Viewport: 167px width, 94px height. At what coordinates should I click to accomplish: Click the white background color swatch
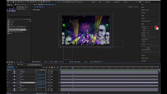pyautogui.click(x=158, y=29)
